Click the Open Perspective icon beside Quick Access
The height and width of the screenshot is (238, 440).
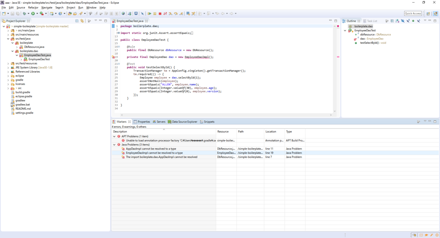tap(428, 13)
